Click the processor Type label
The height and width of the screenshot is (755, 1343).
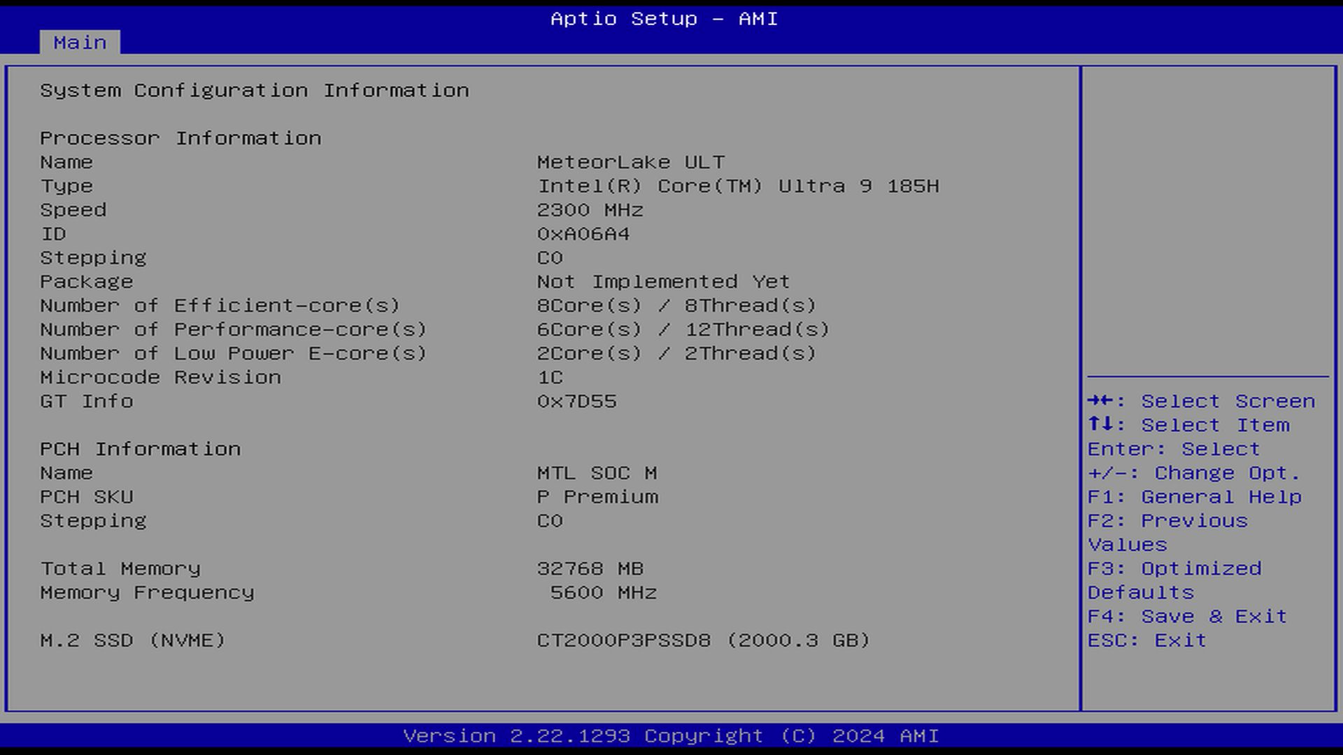(x=66, y=187)
